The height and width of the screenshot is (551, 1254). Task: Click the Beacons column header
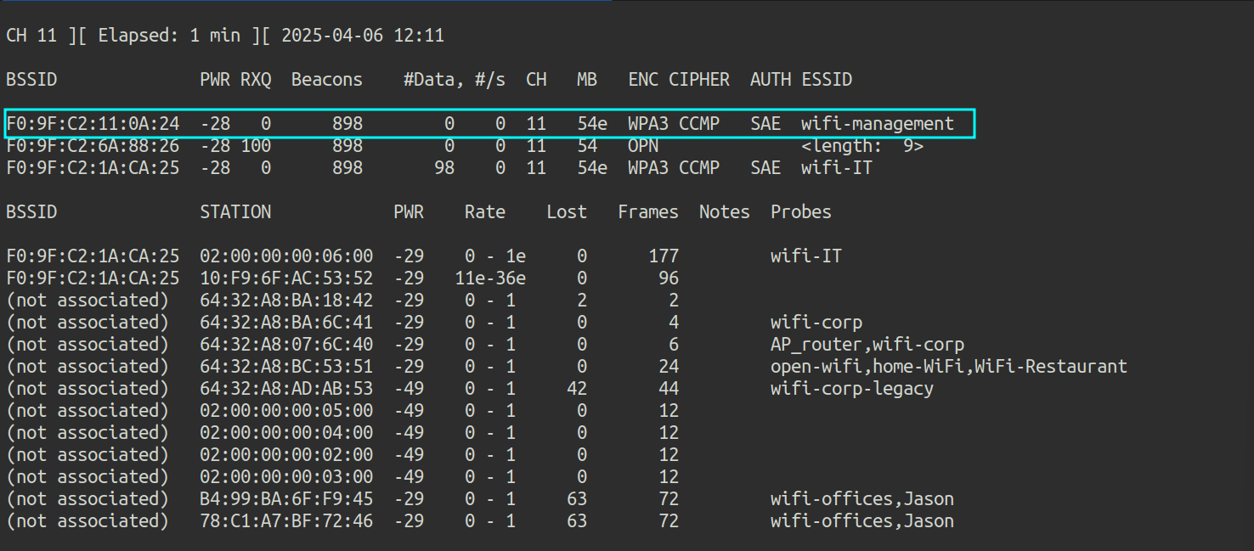[326, 80]
